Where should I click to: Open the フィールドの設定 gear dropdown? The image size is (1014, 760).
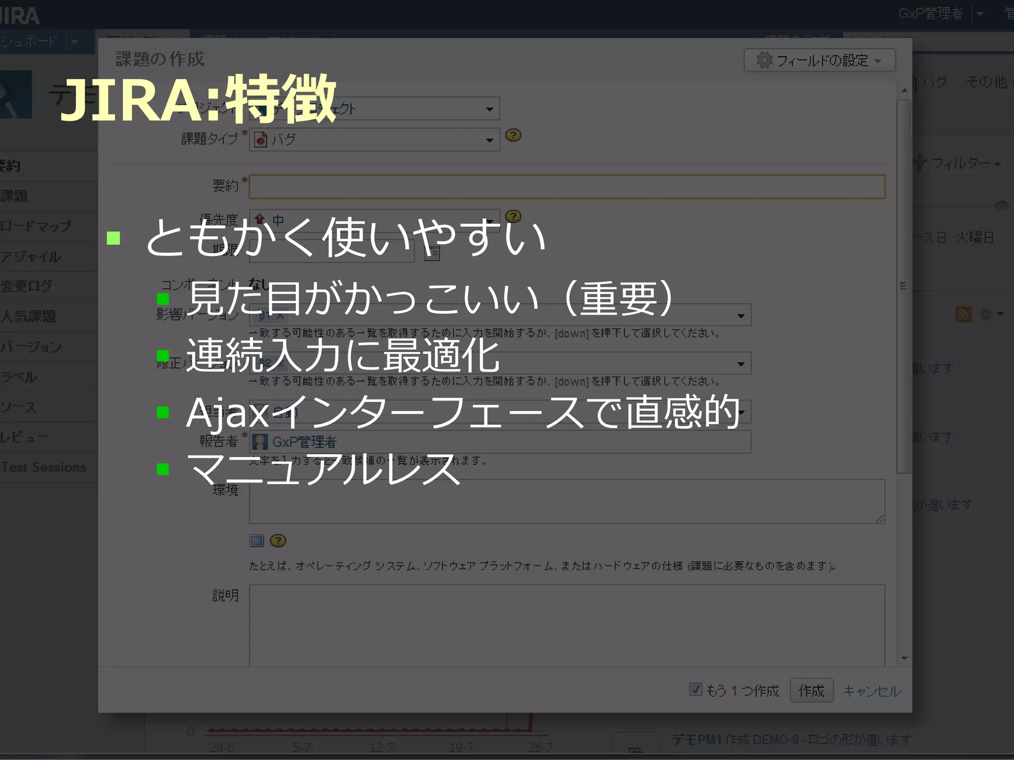point(819,60)
